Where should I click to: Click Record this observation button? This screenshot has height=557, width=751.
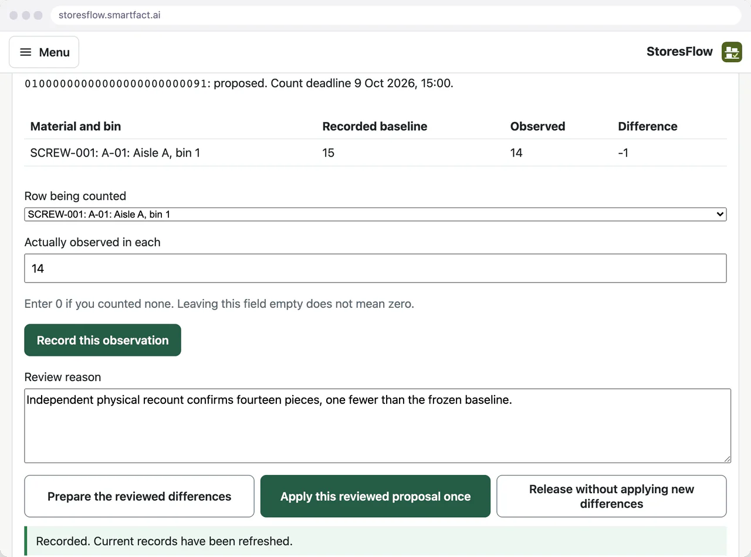pyautogui.click(x=103, y=340)
